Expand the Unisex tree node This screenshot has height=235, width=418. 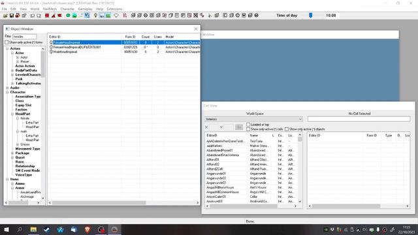(18, 144)
